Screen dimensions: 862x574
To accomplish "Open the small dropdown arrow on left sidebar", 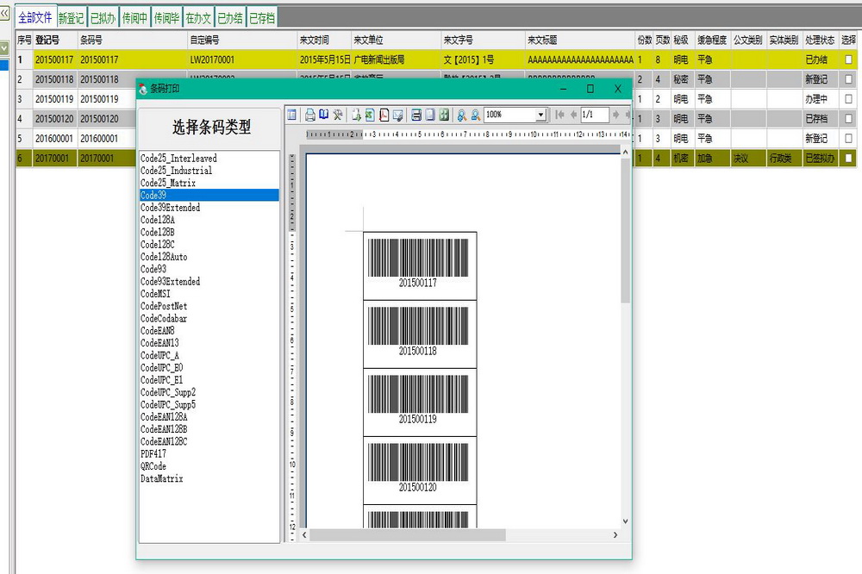I will point(3,48).
